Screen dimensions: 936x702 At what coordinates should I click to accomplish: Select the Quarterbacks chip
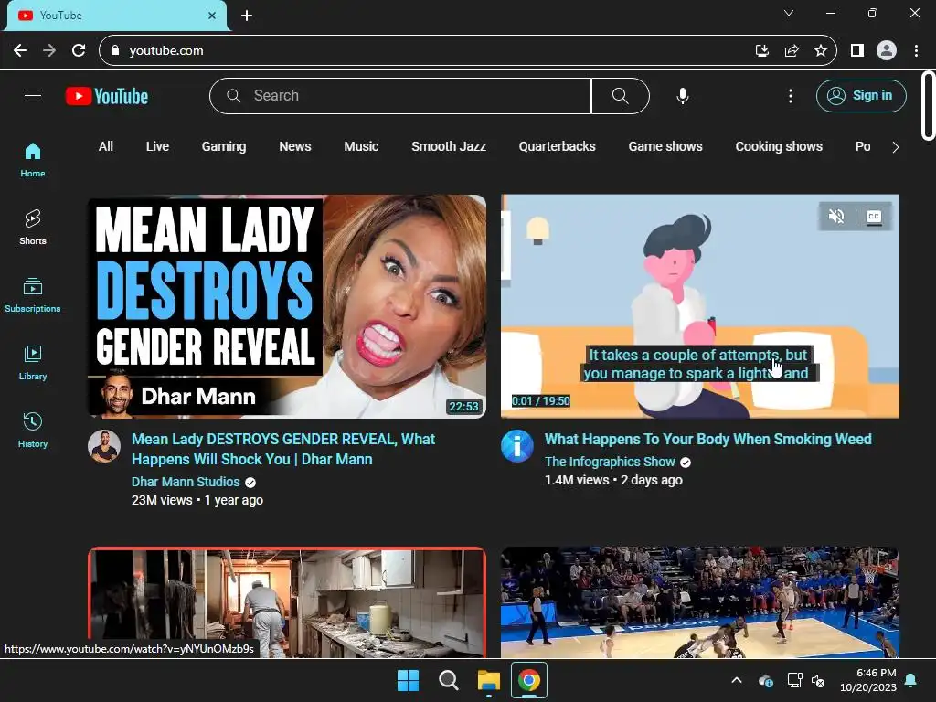(x=557, y=146)
